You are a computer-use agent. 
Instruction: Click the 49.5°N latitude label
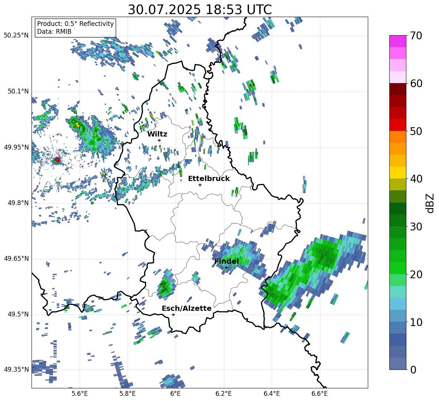(18, 315)
